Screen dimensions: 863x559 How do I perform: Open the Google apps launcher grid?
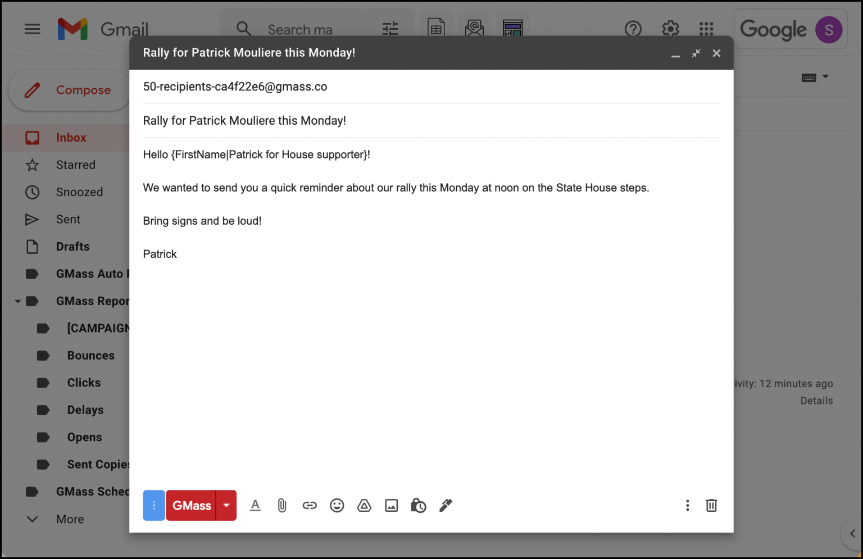(x=706, y=29)
